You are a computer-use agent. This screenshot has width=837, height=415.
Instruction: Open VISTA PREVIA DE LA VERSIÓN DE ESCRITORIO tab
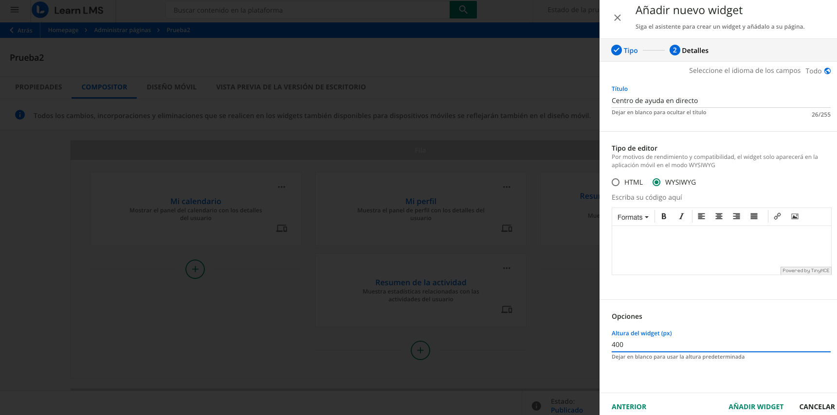point(291,87)
